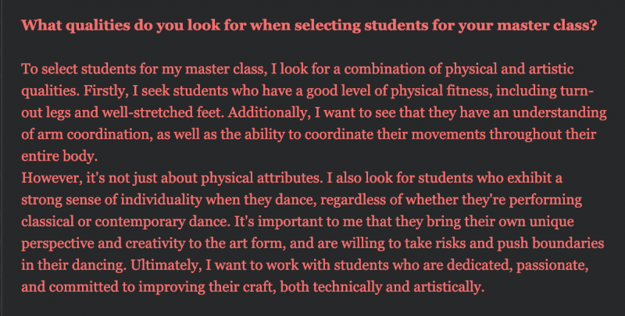Click the bold heading question about master class
Screen dimensions: 625x316
click(x=309, y=26)
